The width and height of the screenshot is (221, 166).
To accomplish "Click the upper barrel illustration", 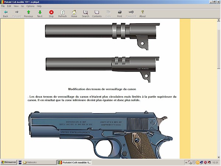I will [x=102, y=36].
